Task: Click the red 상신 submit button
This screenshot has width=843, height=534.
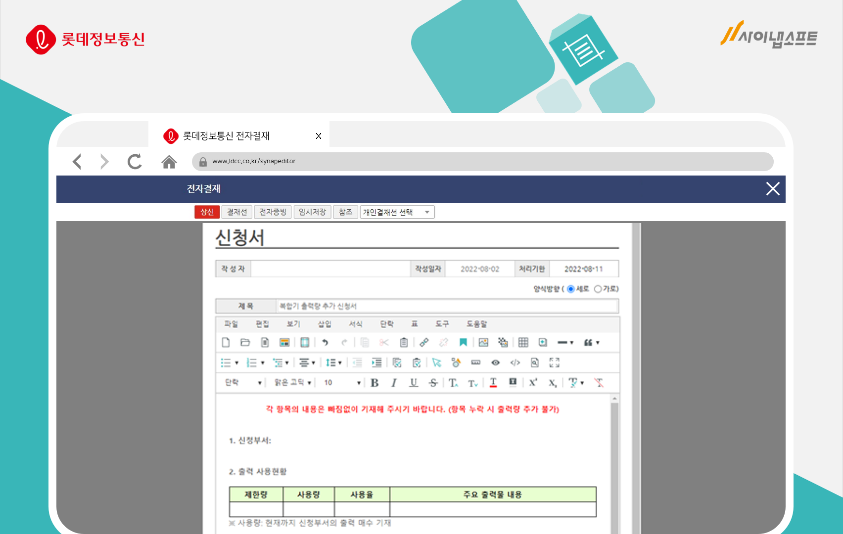Action: 207,212
